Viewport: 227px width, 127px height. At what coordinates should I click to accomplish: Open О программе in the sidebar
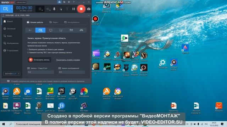11,50
